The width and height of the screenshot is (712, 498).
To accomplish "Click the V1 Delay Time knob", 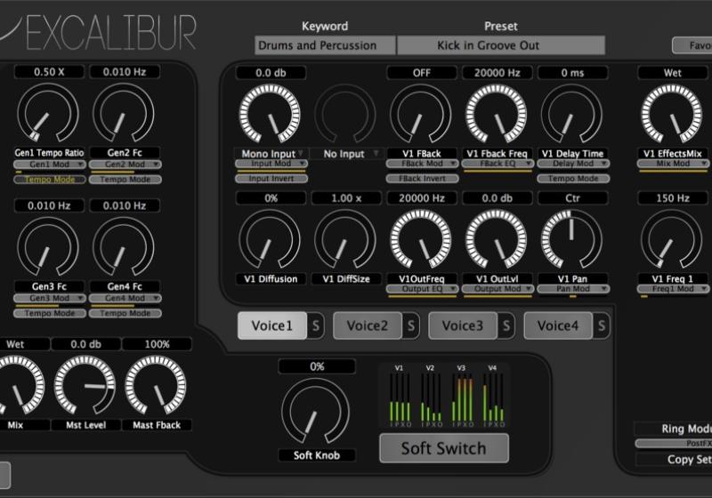I will tap(571, 114).
